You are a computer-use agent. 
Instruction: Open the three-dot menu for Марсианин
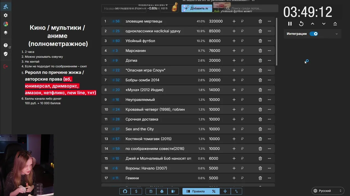click(x=269, y=51)
